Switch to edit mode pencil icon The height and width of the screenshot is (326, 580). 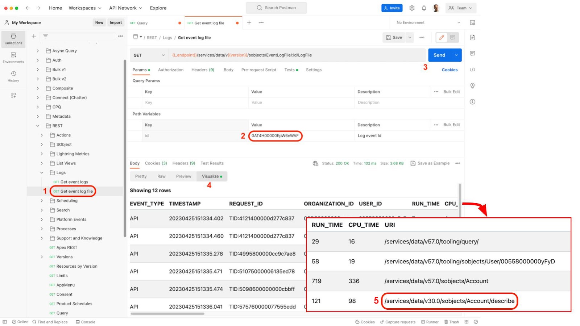tap(442, 37)
